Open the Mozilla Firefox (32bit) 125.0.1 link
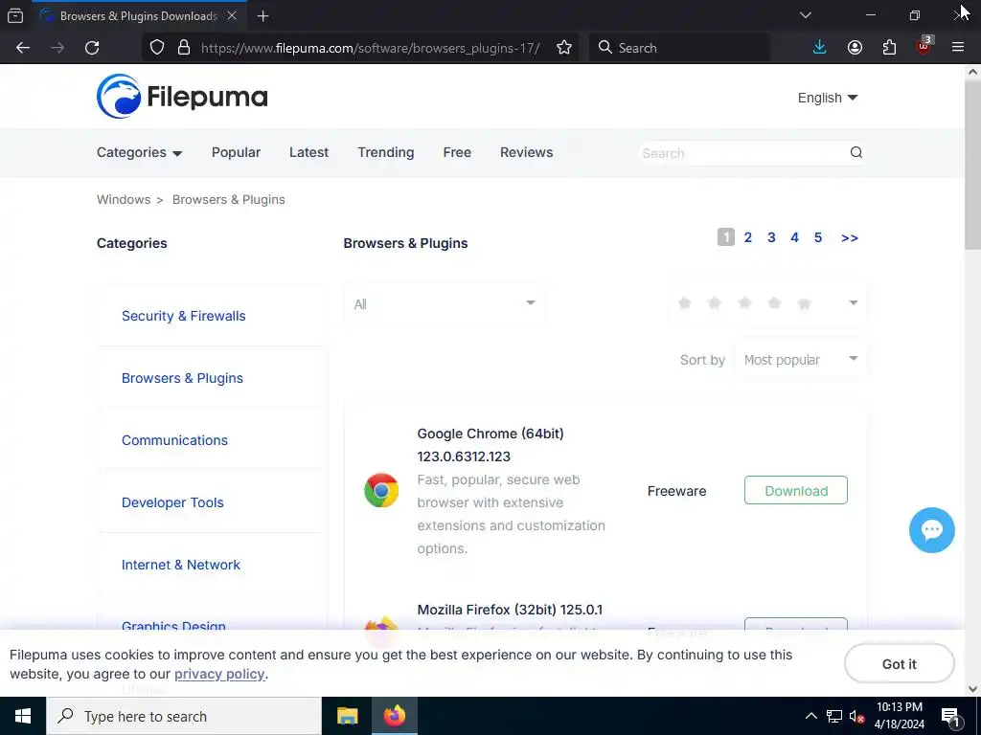Screen dimensions: 981x735 510,610
